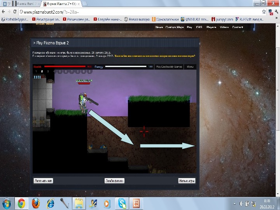Open the microphone app on the taskbar

tap(64, 203)
